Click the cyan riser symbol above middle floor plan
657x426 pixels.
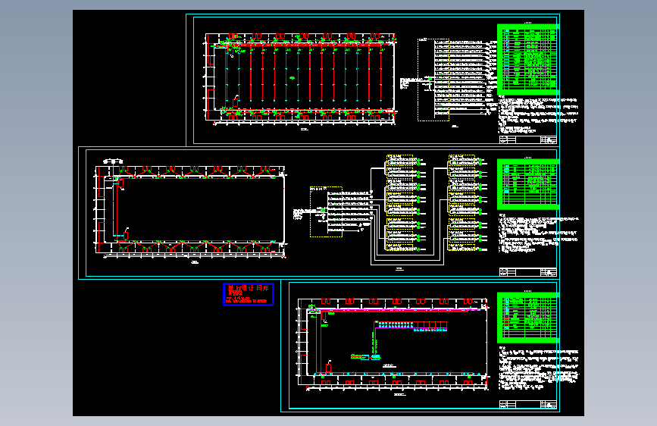point(113,161)
